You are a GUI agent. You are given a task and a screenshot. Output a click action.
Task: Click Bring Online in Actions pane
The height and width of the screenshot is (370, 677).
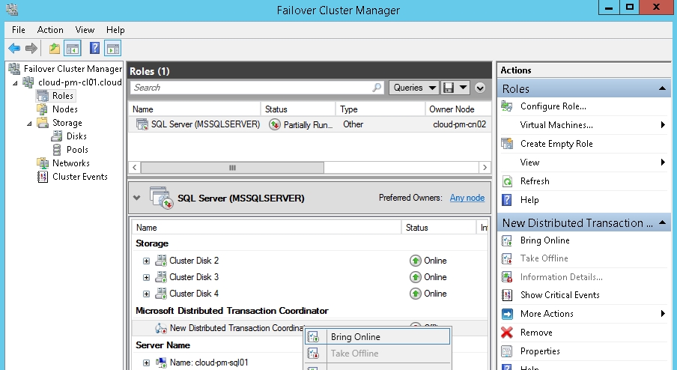545,240
